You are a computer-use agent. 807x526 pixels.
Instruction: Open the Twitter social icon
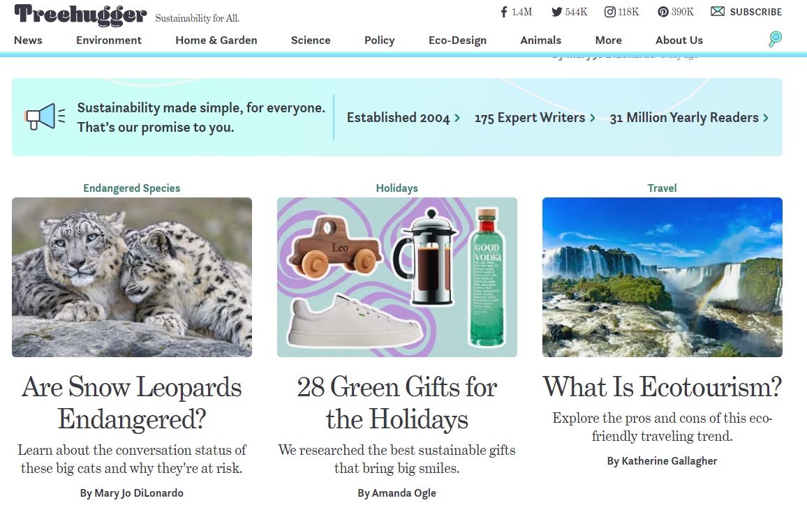(556, 12)
